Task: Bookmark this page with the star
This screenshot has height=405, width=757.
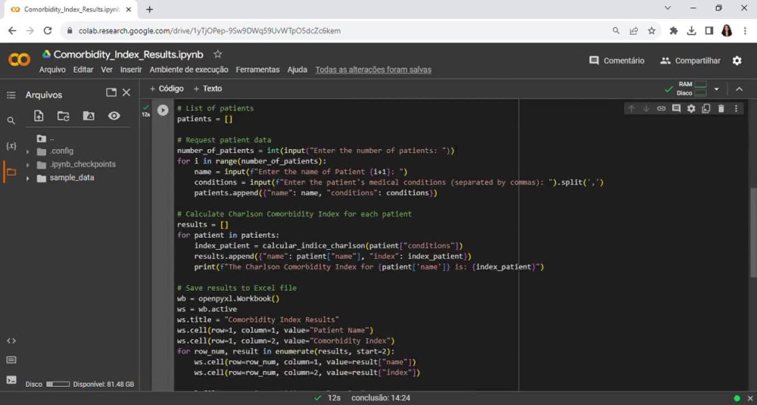Action: [651, 30]
